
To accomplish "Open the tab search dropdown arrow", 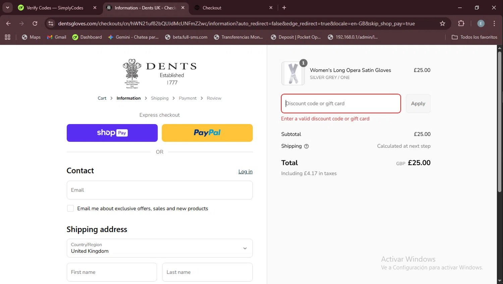I will tap(7, 7).
